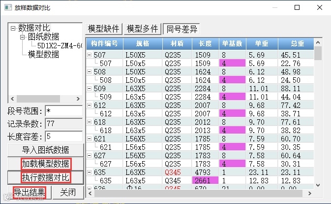Click the highlighted 2661 length cell
This screenshot has height=204, width=331.
point(205,180)
